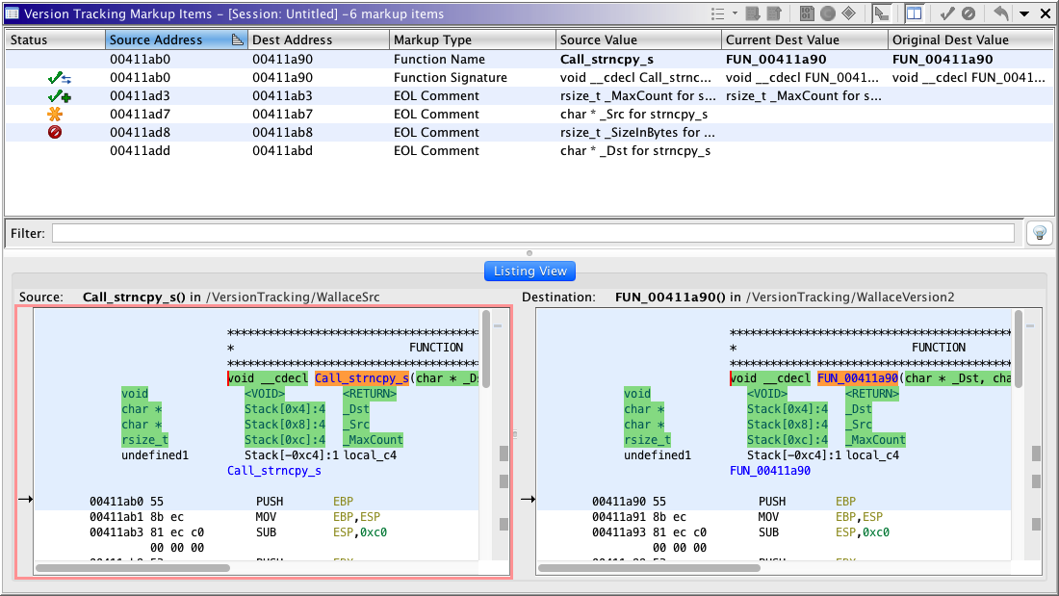1059x596 pixels.
Task: Open the panel menu down arrow
Action: click(1024, 13)
